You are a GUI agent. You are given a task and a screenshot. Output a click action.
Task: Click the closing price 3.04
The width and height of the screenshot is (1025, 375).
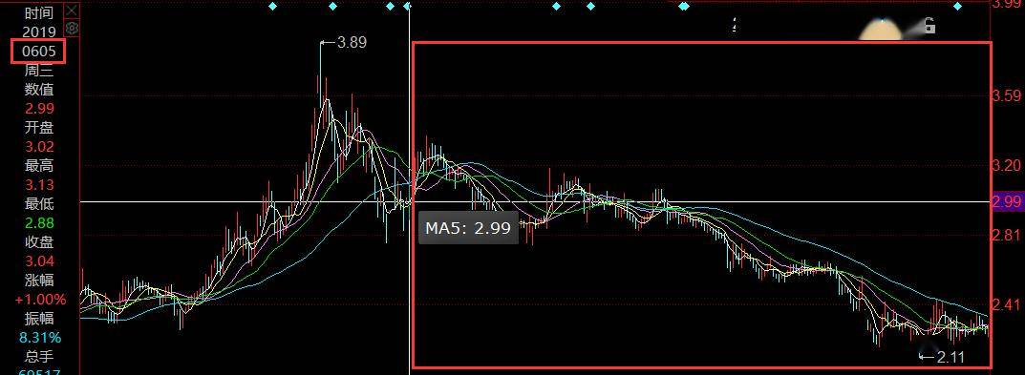(x=38, y=261)
